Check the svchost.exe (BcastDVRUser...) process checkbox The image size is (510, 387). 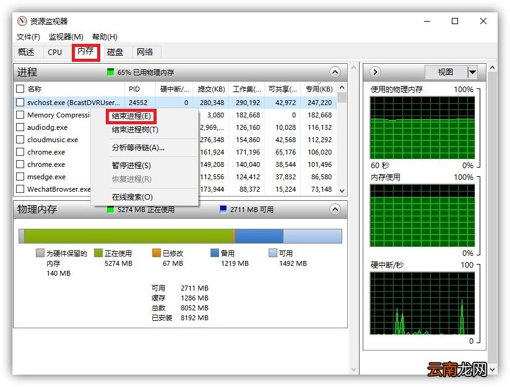(20, 103)
